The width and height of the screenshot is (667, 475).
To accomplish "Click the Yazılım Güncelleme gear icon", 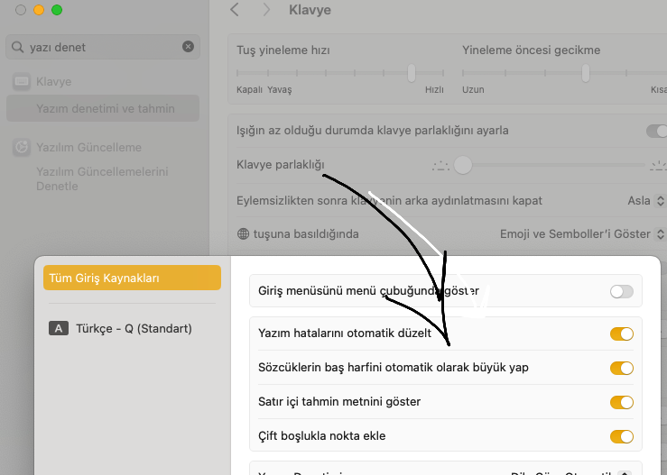I will coord(22,147).
